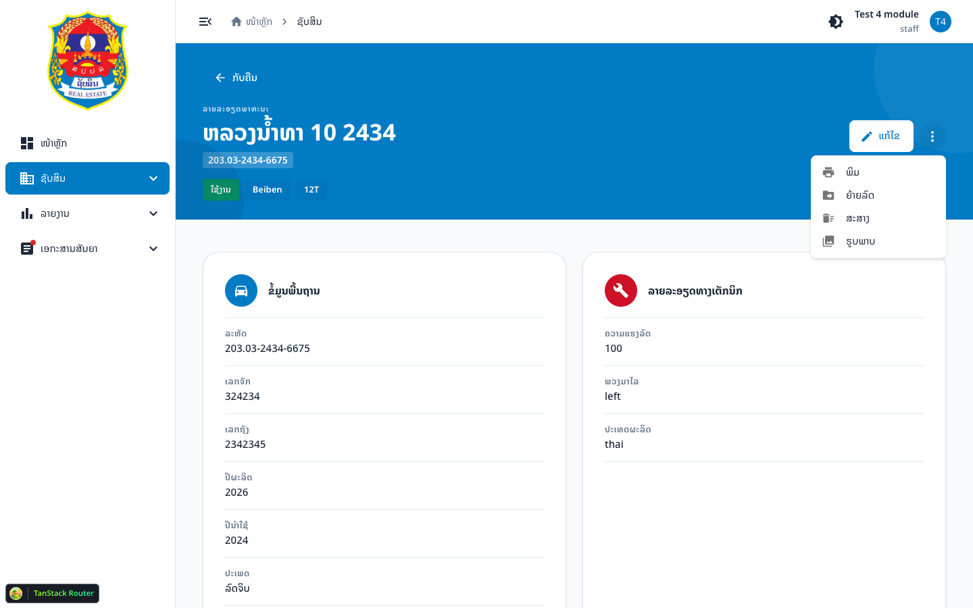Click the ຂໍ້ມູນພື້ນຖານ section heading

pyautogui.click(x=294, y=291)
